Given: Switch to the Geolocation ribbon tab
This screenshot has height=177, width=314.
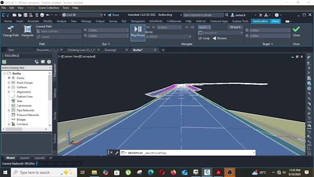Looking at the screenshot, I should coord(260,21).
